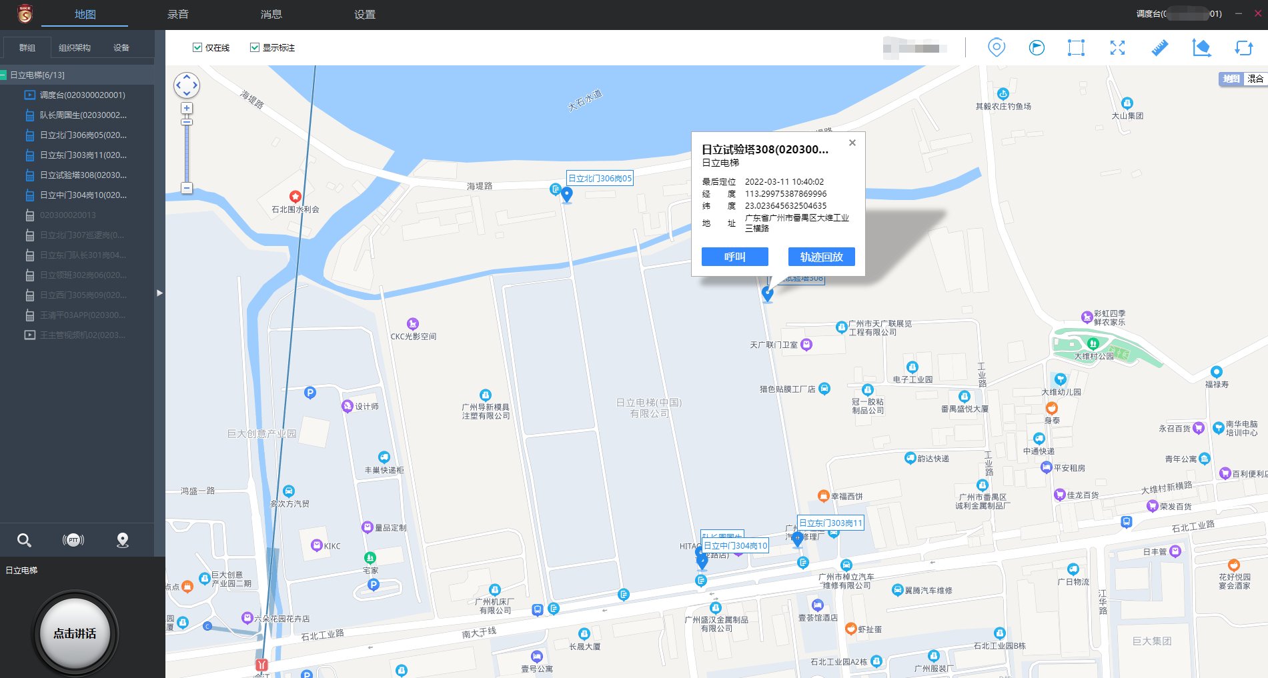This screenshot has height=678, width=1268.
Task: Click the fullscreen expand arrows icon
Action: pyautogui.click(x=1117, y=47)
